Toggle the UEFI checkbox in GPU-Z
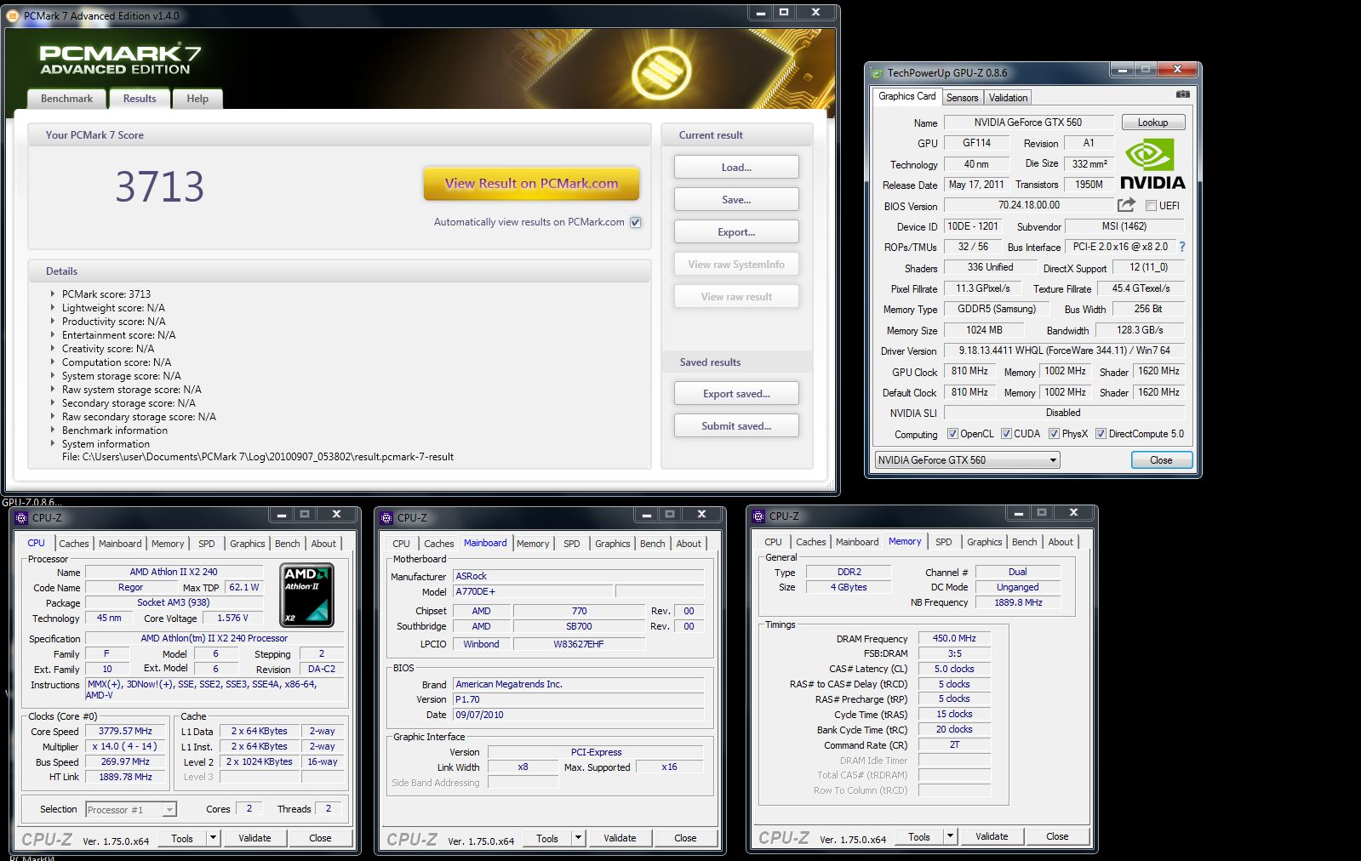 (x=1151, y=206)
